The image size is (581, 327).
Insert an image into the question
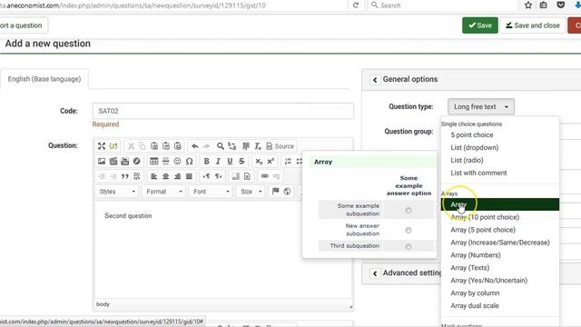tap(102, 162)
